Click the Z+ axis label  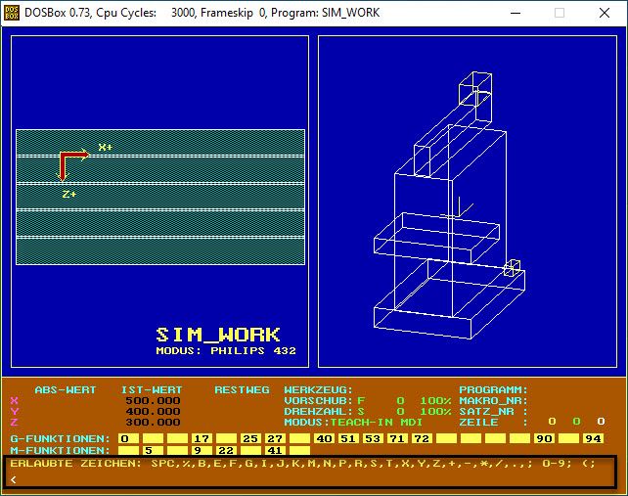coord(68,195)
